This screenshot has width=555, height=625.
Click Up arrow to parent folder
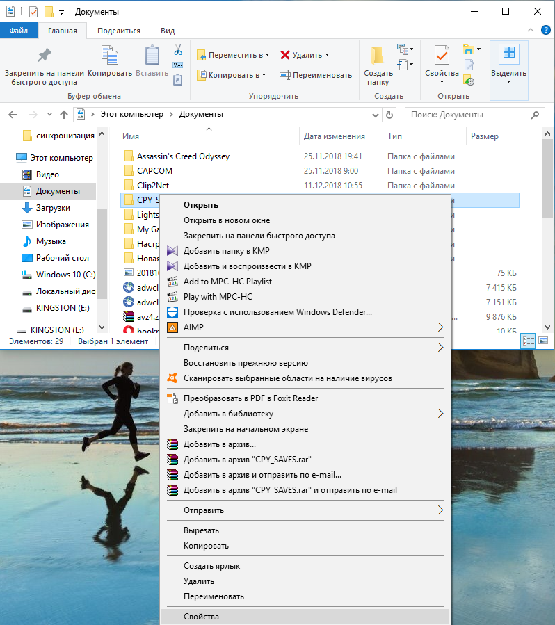point(64,115)
